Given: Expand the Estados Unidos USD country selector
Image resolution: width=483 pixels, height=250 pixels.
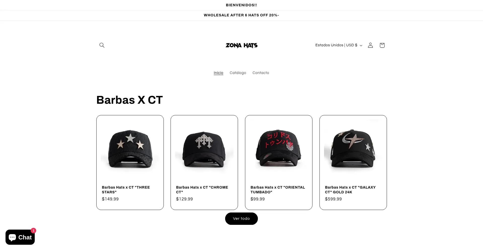Looking at the screenshot, I should (x=339, y=45).
